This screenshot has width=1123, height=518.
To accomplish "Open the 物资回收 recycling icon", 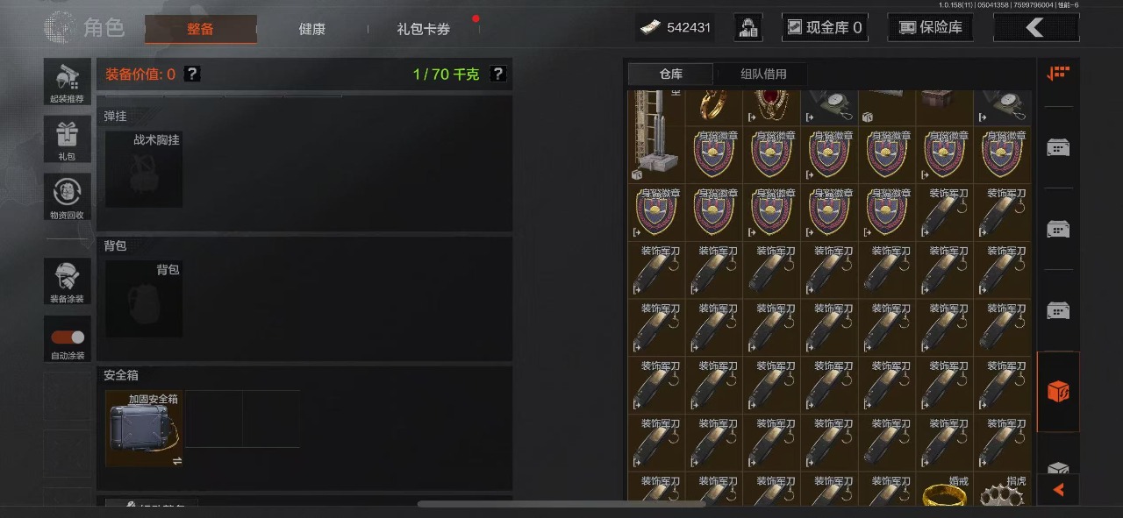I will 68,197.
